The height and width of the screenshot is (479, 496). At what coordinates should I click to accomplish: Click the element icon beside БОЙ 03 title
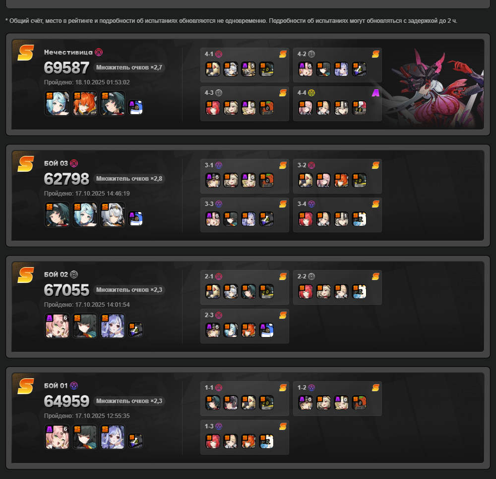74,163
